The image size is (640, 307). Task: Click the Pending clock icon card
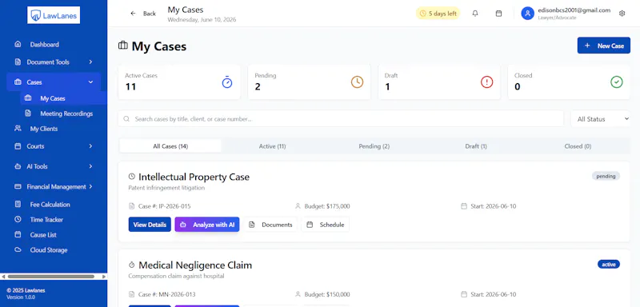[x=357, y=82]
